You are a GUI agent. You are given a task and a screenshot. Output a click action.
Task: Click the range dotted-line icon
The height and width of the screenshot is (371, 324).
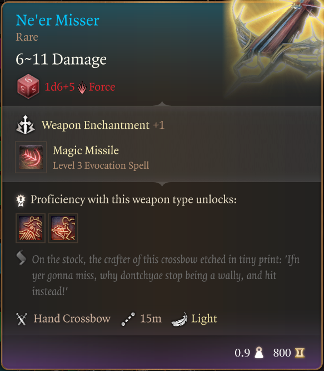click(x=128, y=319)
